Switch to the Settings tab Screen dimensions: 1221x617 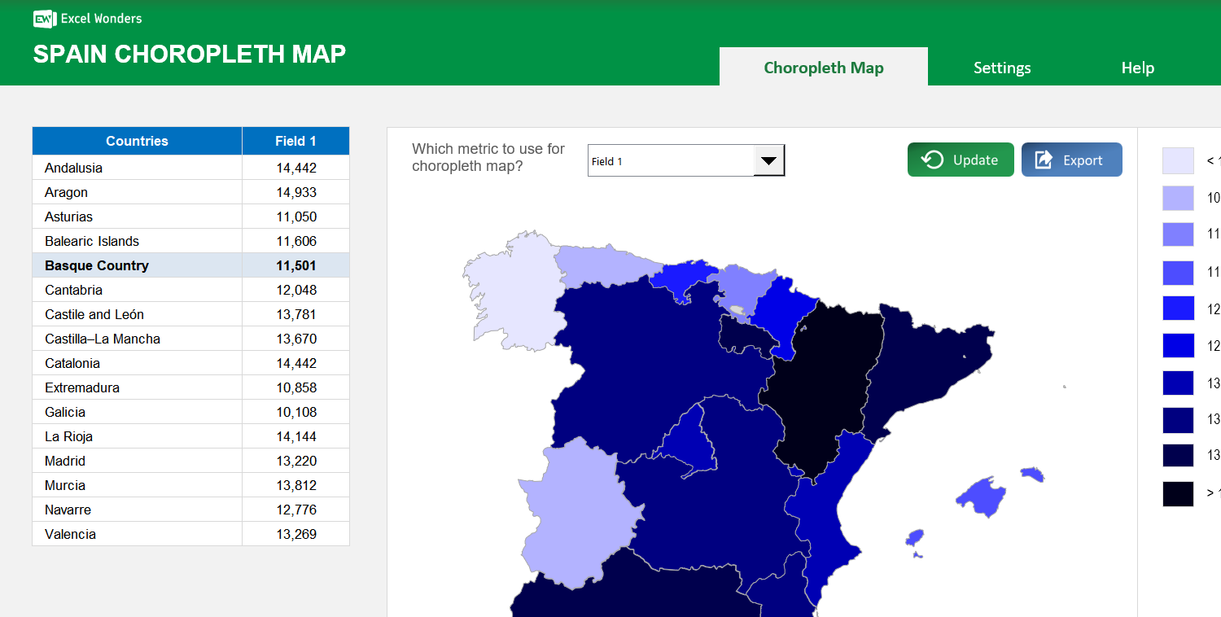point(1002,68)
